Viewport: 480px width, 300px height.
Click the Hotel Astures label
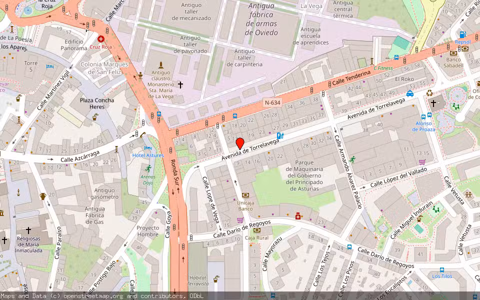click(x=148, y=155)
